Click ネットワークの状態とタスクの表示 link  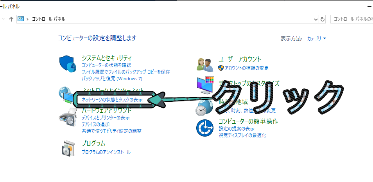(x=112, y=100)
